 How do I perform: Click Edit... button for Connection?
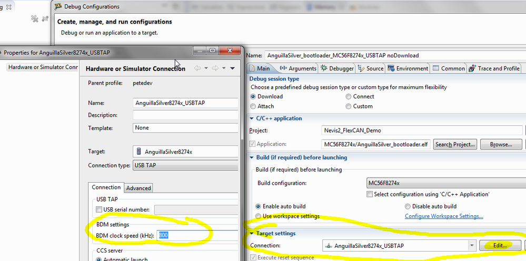click(x=500, y=246)
